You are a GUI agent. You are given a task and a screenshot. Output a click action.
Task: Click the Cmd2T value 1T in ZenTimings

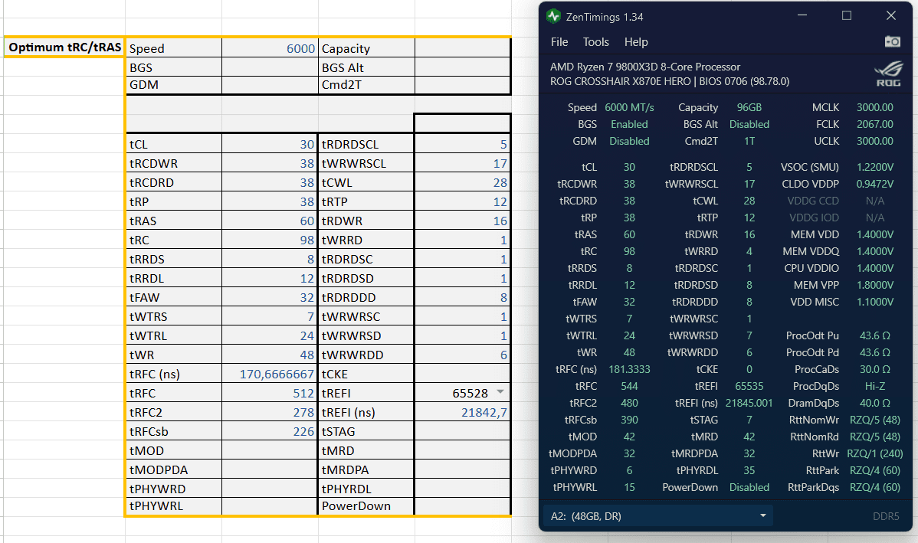coord(749,141)
